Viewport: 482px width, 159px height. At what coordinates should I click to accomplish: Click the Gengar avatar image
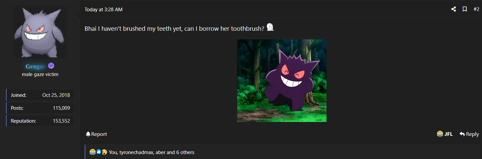coord(40,32)
